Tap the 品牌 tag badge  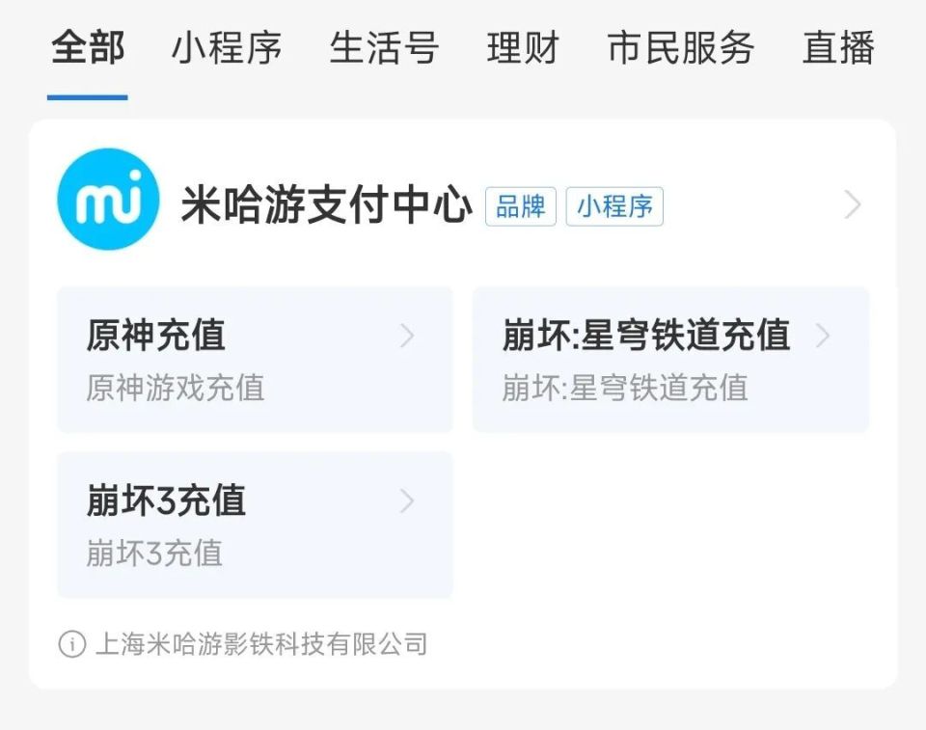tap(521, 206)
